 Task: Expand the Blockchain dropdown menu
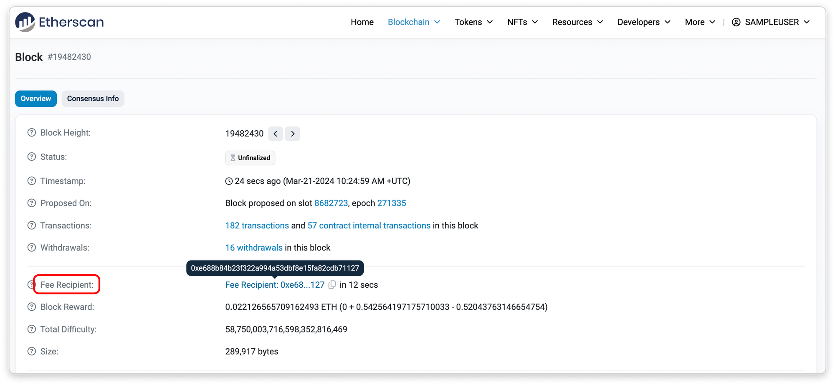coord(414,22)
